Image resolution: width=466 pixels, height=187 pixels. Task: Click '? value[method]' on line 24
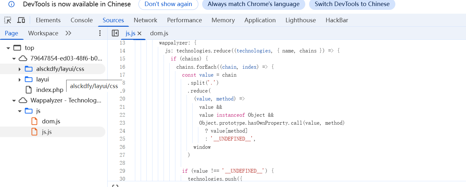click(226, 131)
